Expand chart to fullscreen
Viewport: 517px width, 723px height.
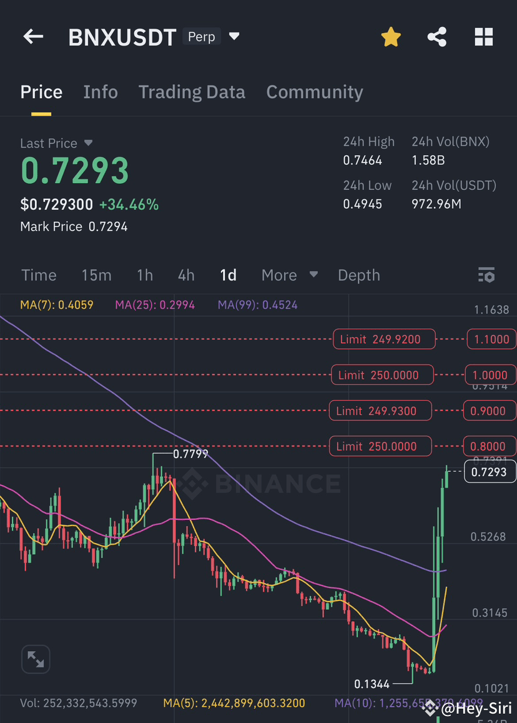[36, 659]
